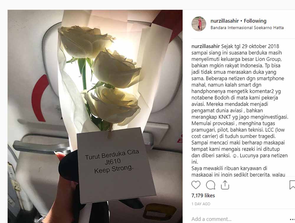
Task: Open more options with the three dots
Action: coord(292,219)
